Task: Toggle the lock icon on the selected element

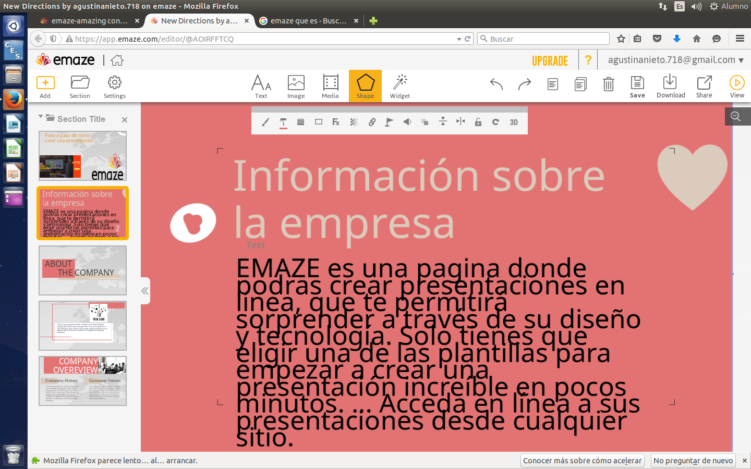Action: coord(478,122)
